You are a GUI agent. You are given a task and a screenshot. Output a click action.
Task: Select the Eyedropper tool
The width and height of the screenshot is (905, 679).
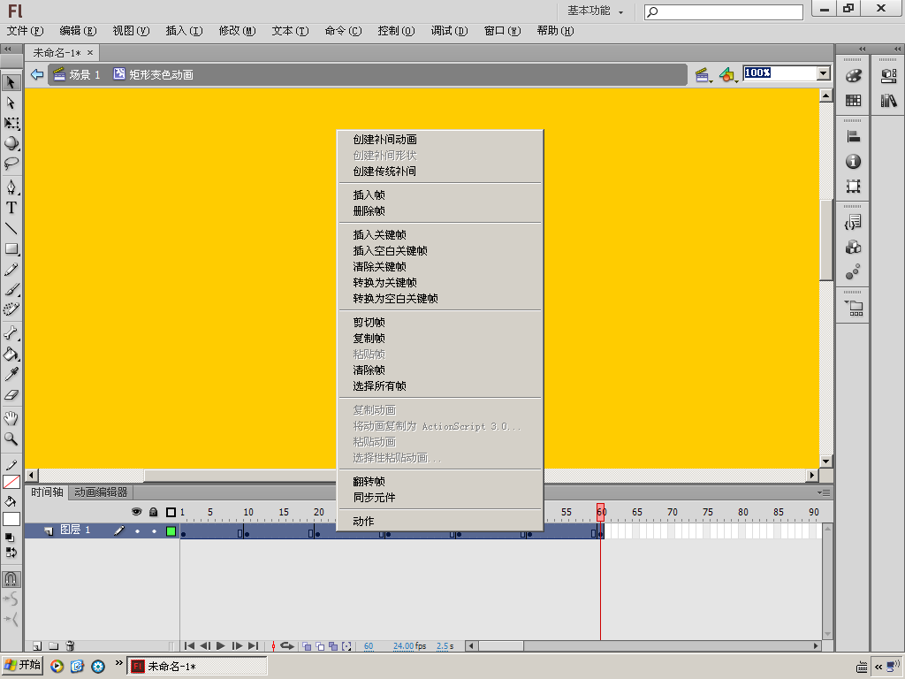(11, 374)
